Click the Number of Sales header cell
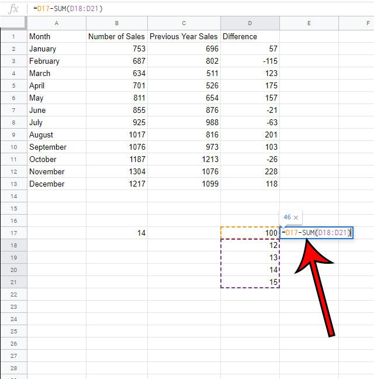The width and height of the screenshot is (374, 379). [117, 36]
